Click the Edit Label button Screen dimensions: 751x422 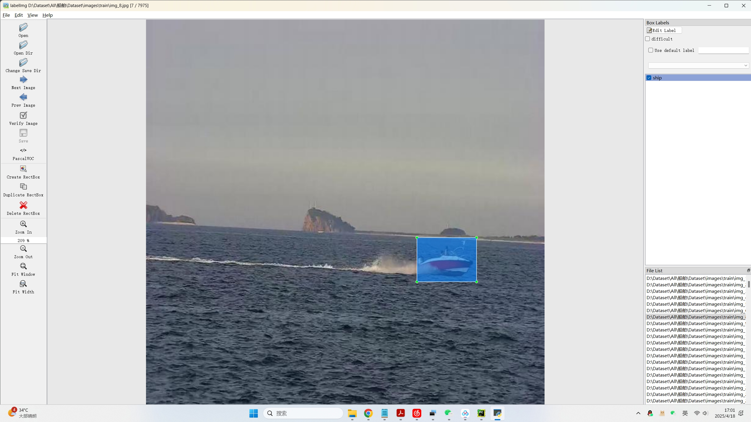664,30
